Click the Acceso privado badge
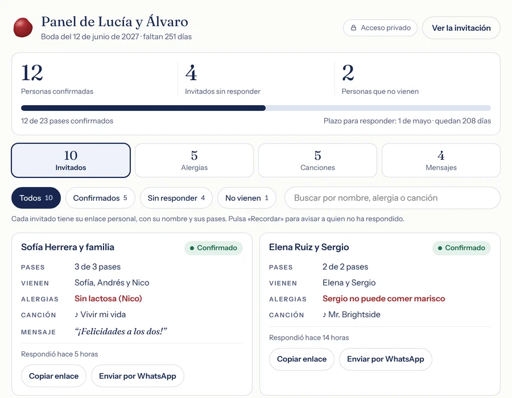The image size is (512, 398). [380, 28]
